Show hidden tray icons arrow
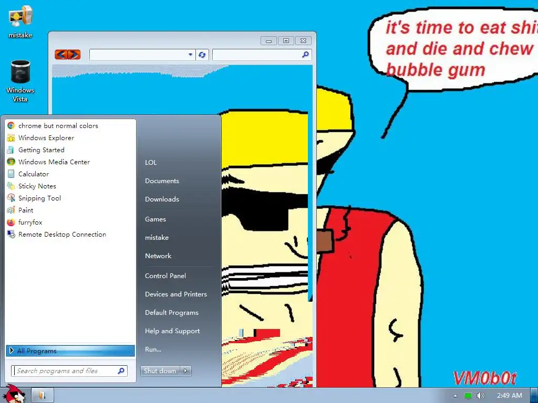Screen dimensions: 538x403 pos(456,396)
